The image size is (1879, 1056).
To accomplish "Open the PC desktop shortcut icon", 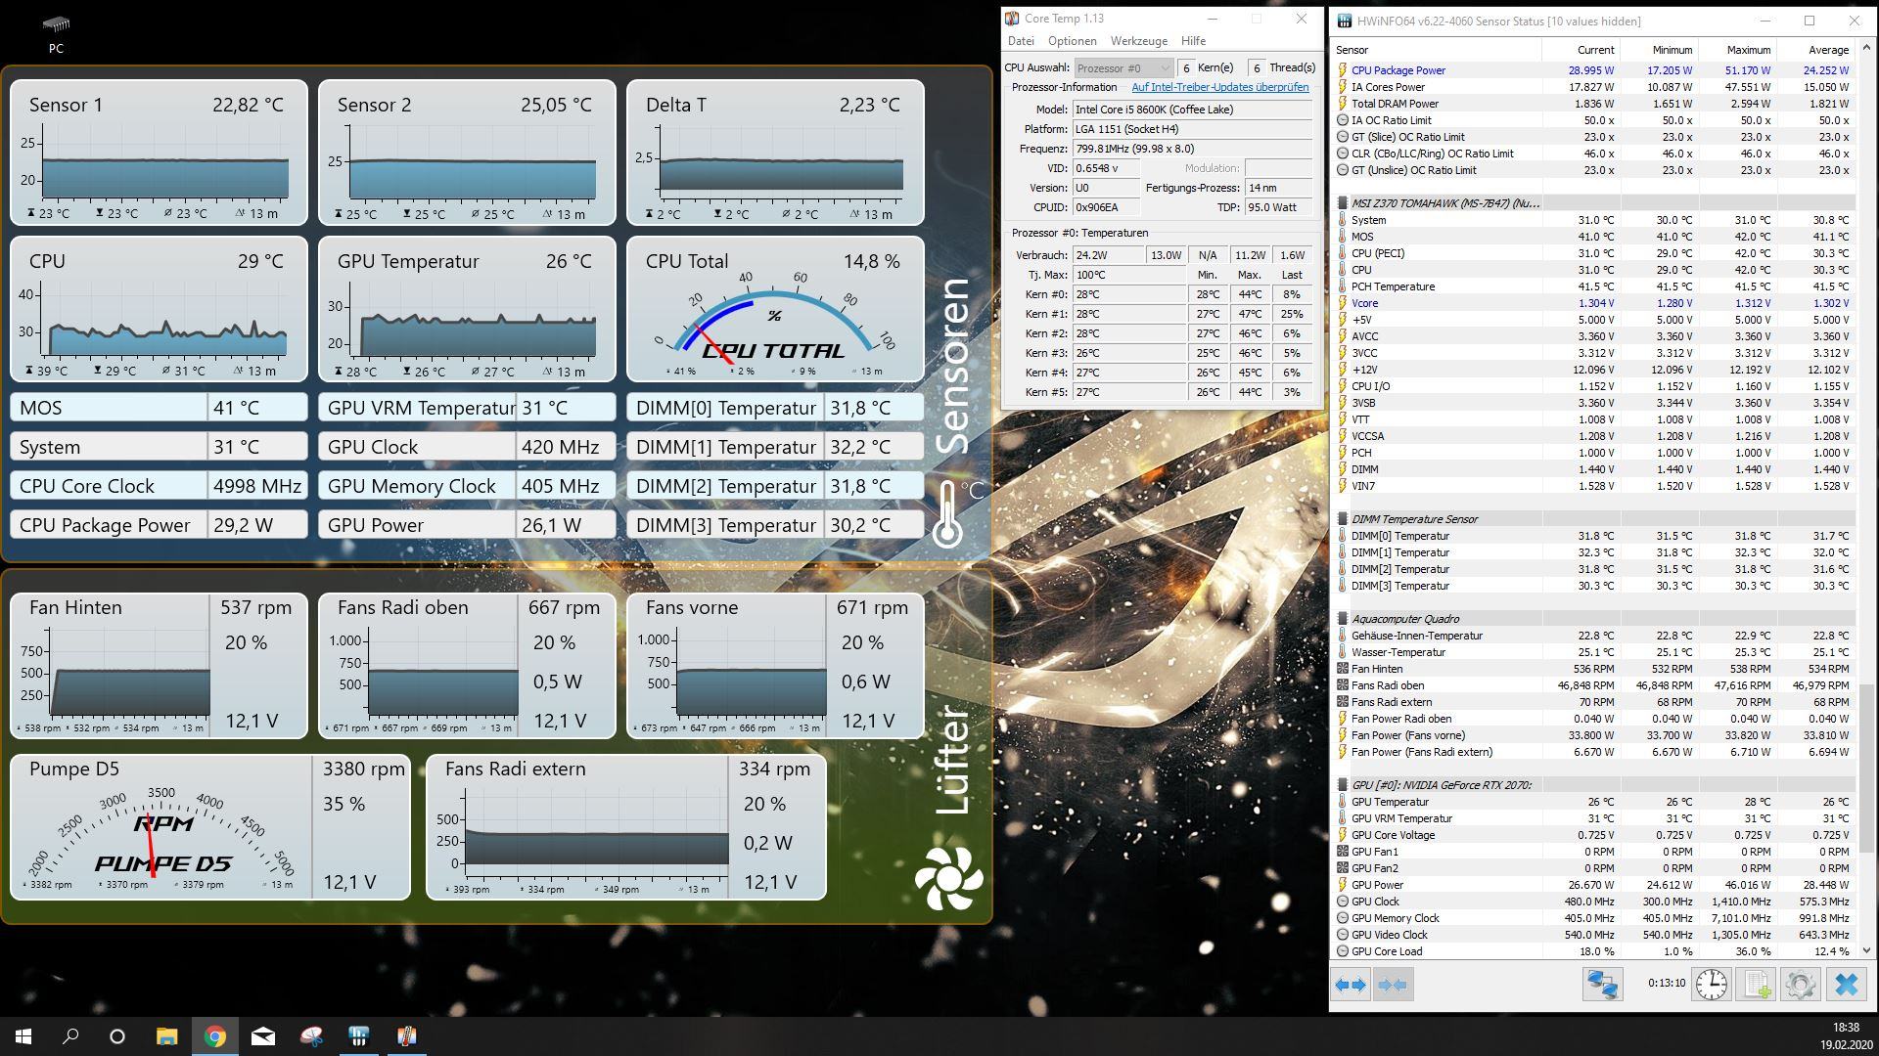I will pos(56,24).
